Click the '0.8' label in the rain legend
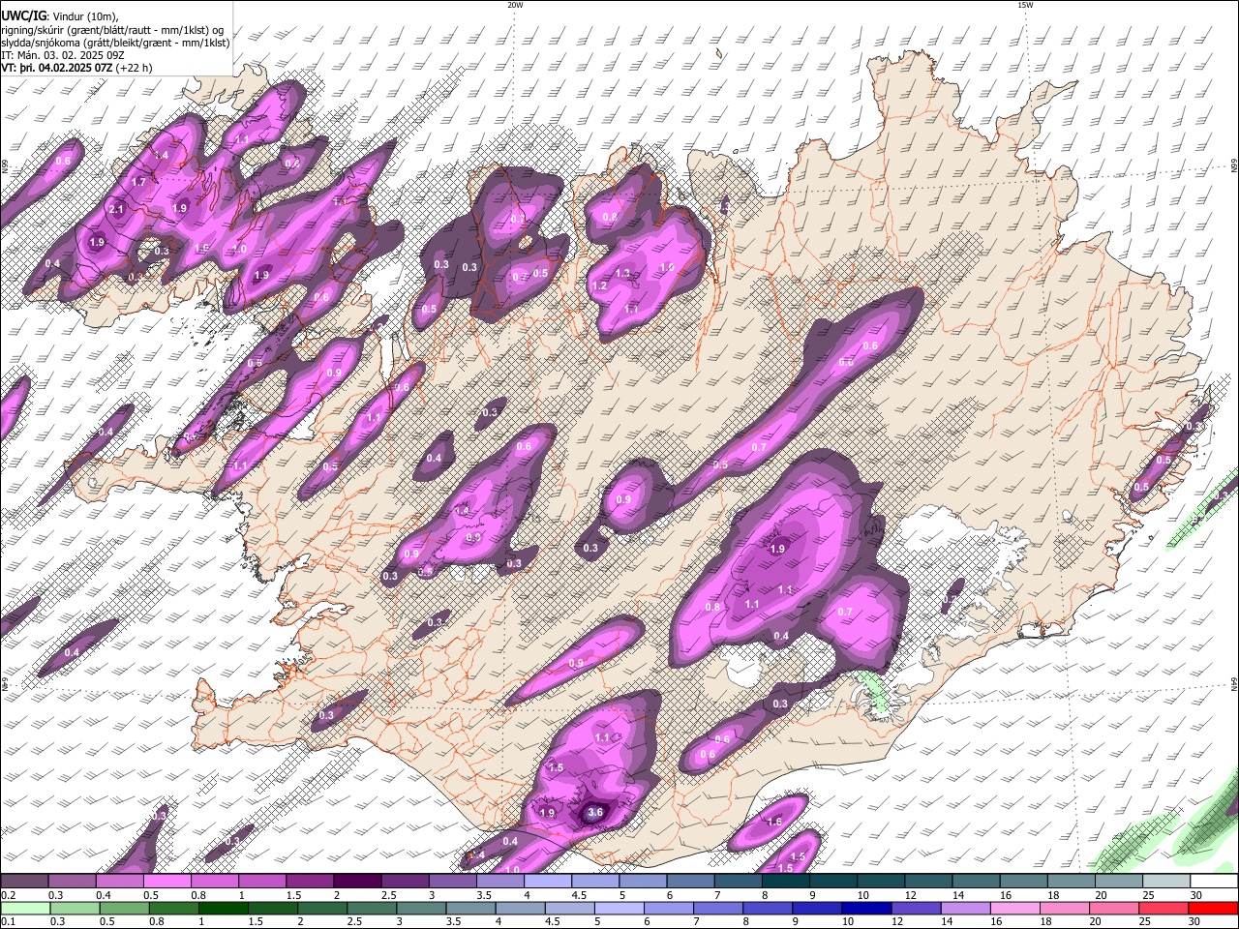The height and width of the screenshot is (929, 1239). pos(157,921)
